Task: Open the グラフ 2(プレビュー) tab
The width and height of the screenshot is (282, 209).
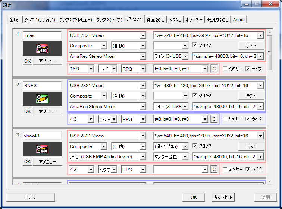Action: point(76,20)
